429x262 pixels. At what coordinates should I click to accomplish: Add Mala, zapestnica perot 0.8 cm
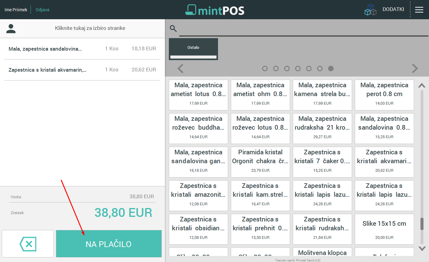[x=384, y=95]
